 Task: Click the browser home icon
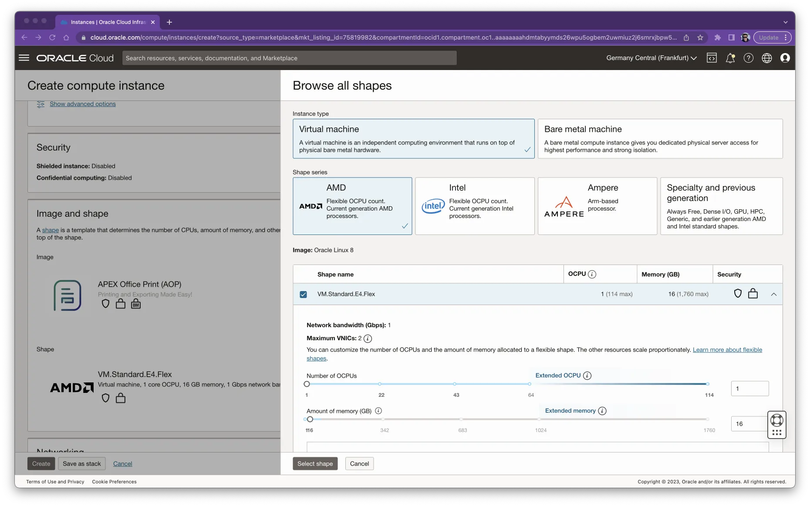(x=66, y=37)
